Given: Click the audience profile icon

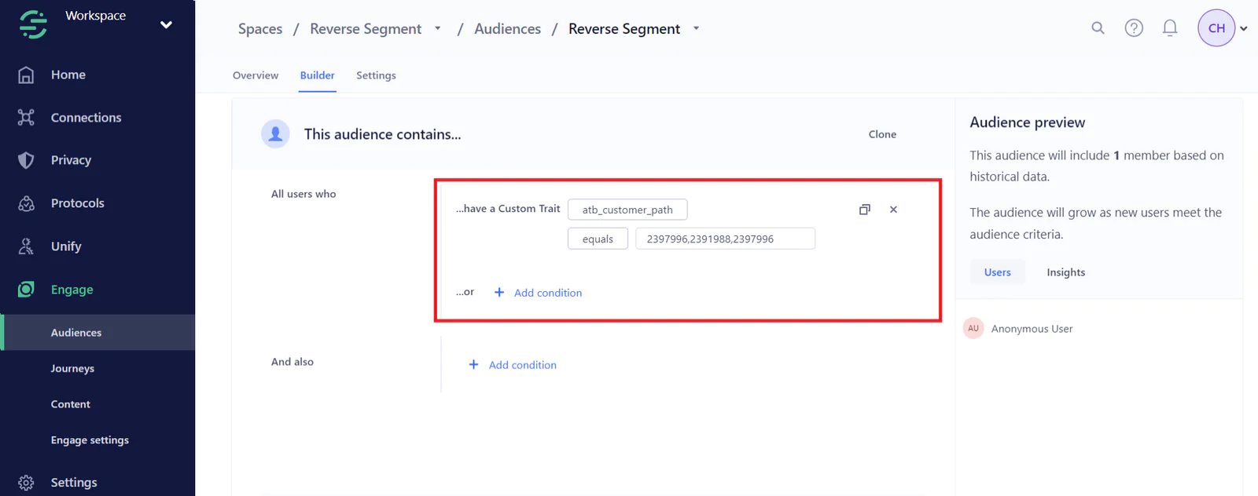Looking at the screenshot, I should tap(275, 134).
